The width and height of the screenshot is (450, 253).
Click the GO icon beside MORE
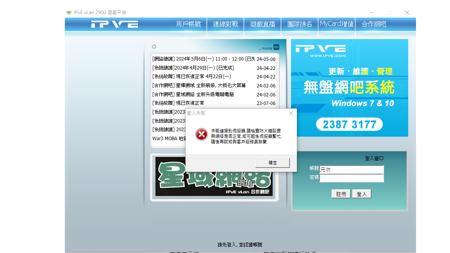tap(276, 47)
